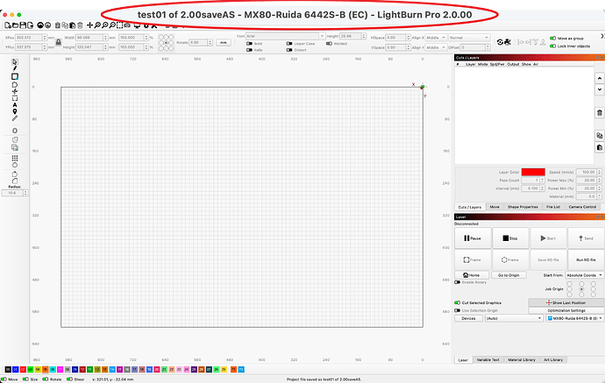605x383 pixels.
Task: Enable the Use Selection Origin switch
Action: click(x=457, y=310)
